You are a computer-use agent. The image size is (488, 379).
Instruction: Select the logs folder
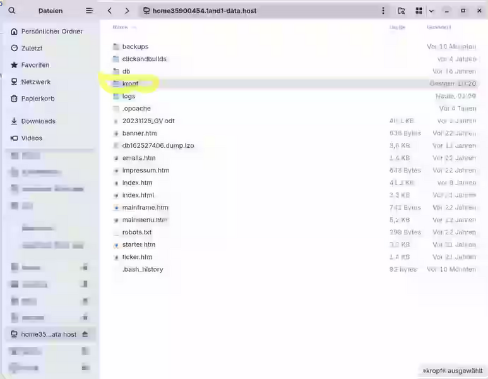pyautogui.click(x=294, y=96)
